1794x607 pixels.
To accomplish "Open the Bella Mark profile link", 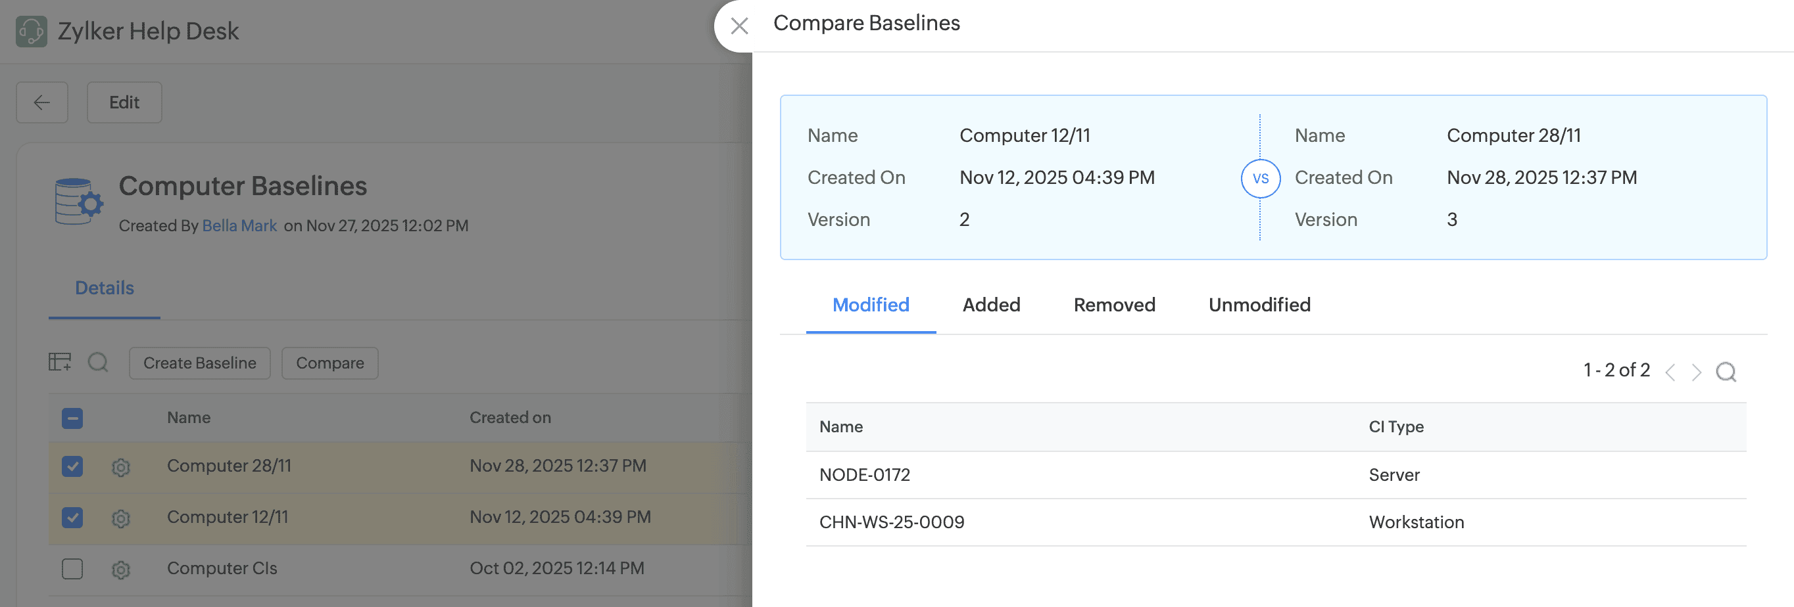I will (x=239, y=226).
